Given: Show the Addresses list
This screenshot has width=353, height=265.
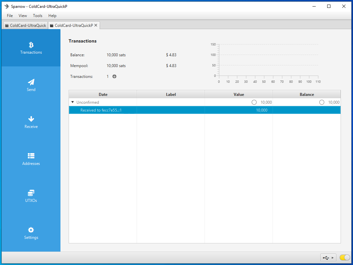Looking at the screenshot, I should [31, 159].
